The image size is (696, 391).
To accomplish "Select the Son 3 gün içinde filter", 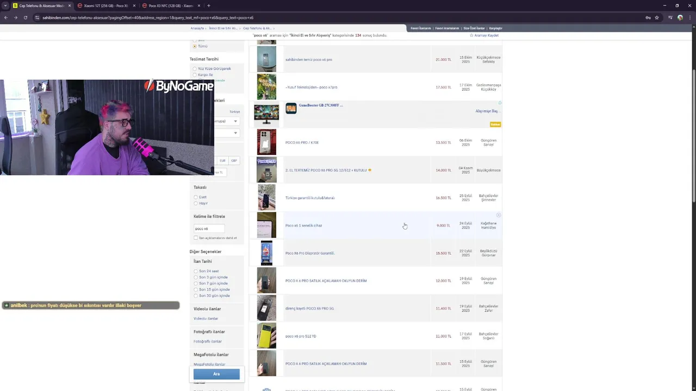I will pos(196,277).
